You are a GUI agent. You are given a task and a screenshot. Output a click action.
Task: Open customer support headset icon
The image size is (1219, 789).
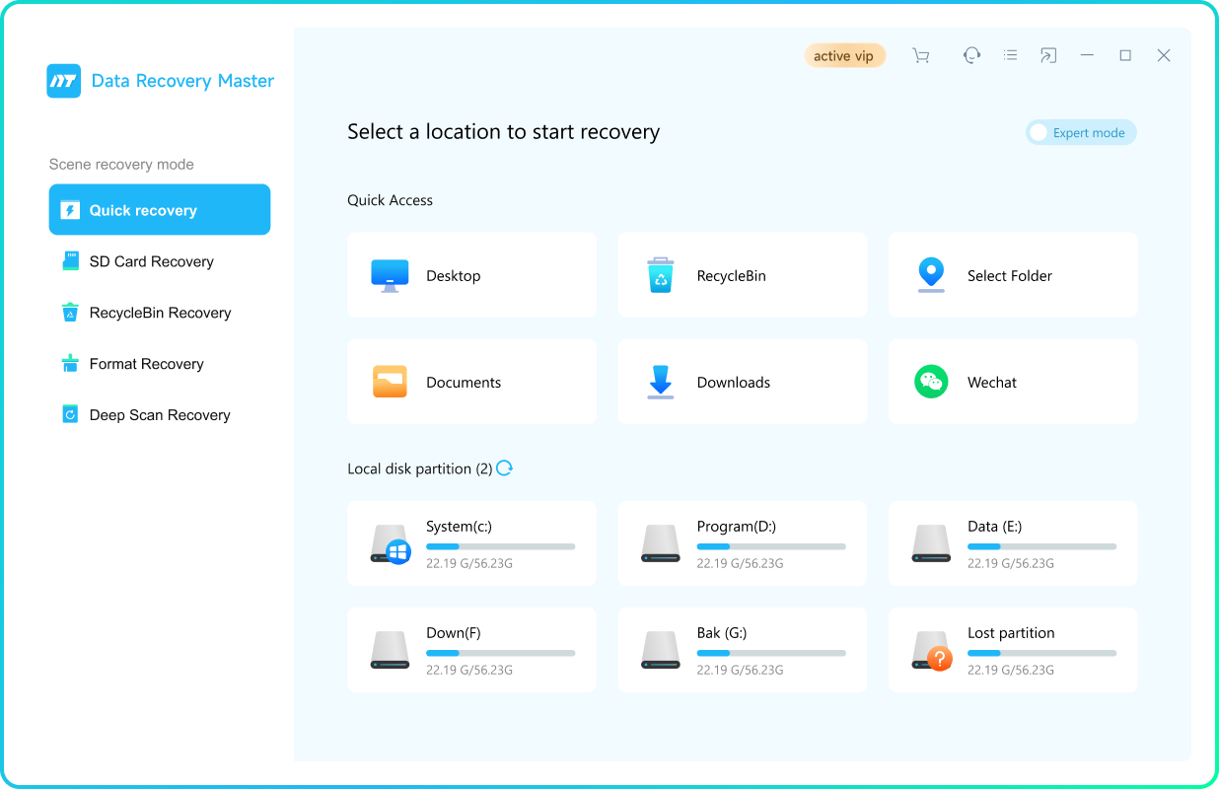971,55
